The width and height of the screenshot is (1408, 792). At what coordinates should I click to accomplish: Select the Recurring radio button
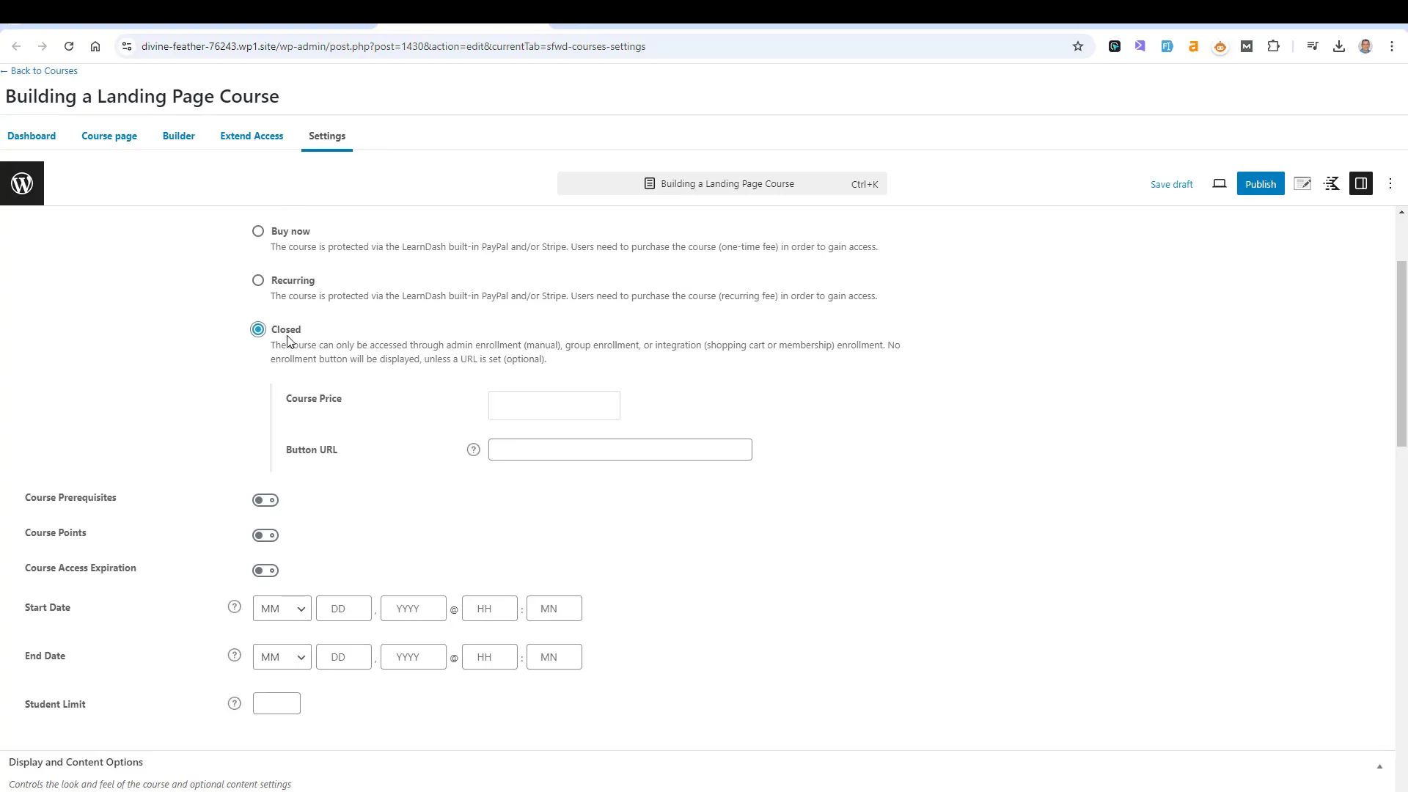coord(258,280)
